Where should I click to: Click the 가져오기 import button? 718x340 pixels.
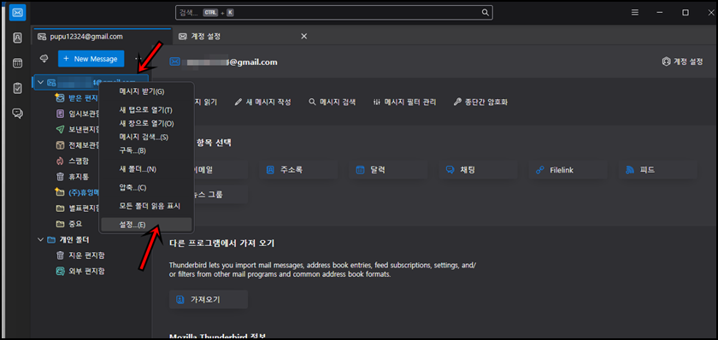209,300
